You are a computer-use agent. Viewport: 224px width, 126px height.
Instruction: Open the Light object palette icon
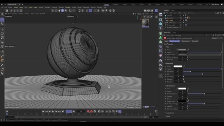[x=161, y=69]
